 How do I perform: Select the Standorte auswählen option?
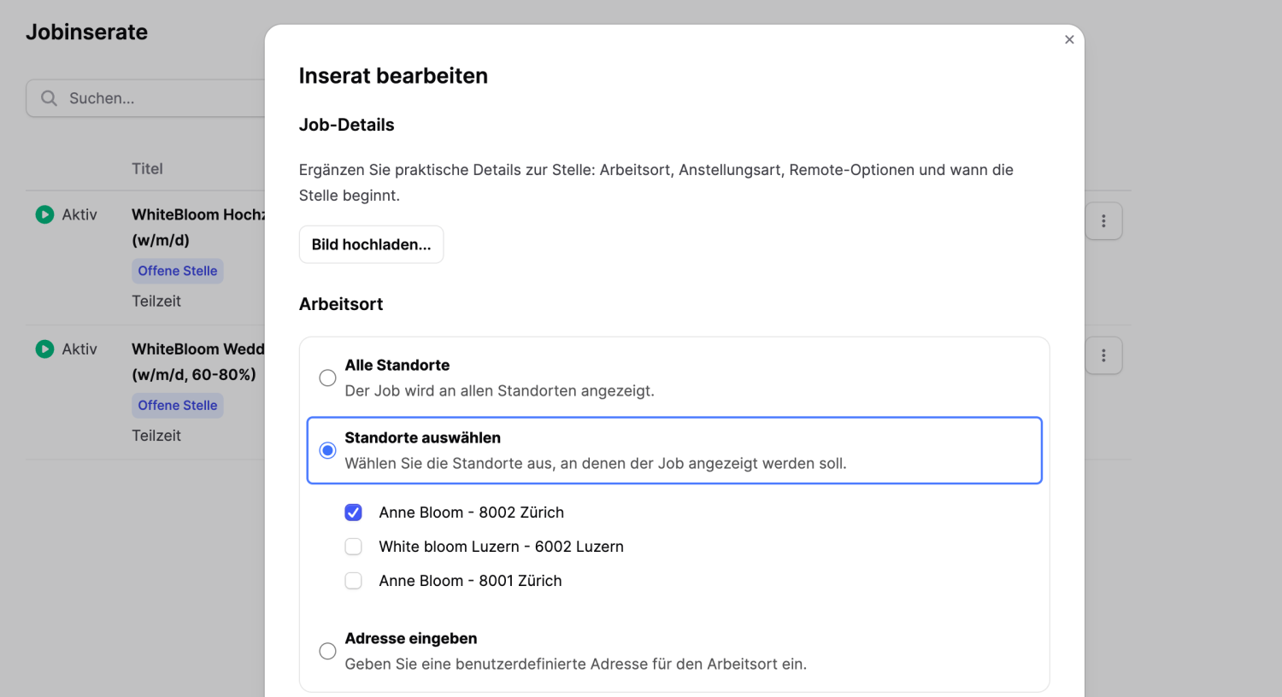[x=327, y=449]
